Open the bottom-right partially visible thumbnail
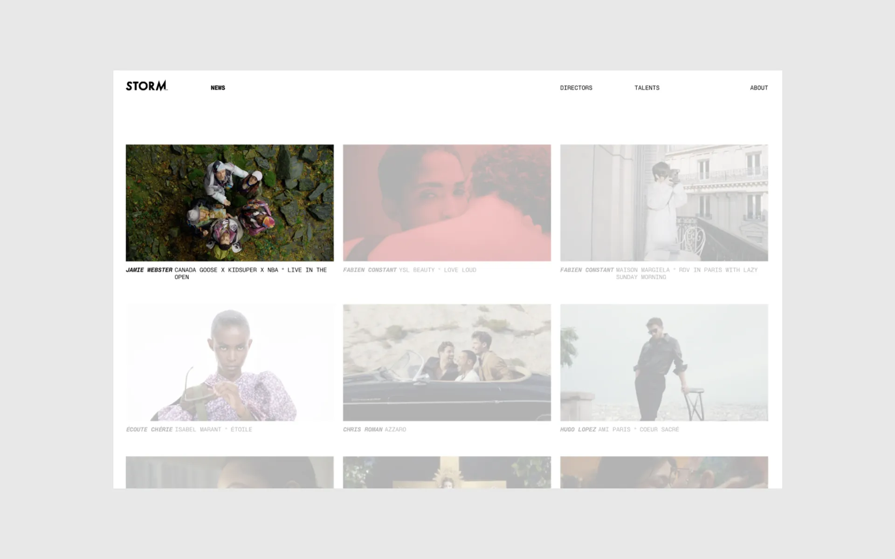This screenshot has width=895, height=559. (x=664, y=472)
